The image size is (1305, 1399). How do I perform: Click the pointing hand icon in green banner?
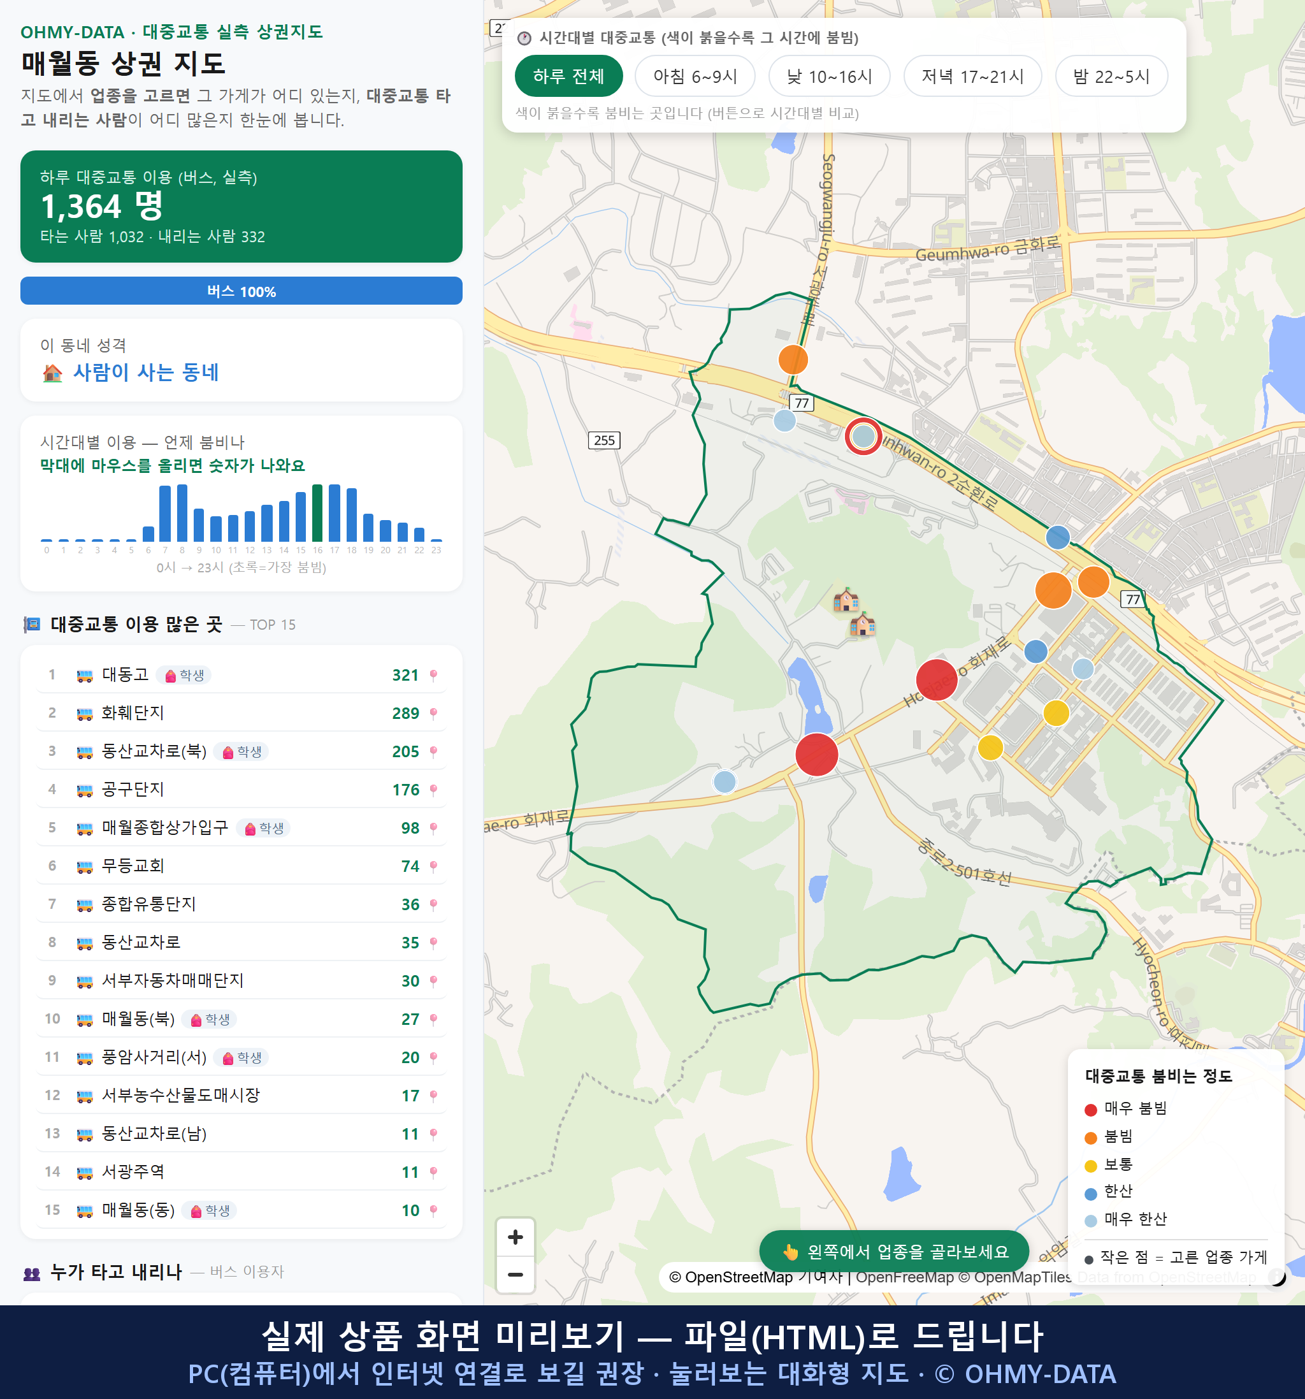[x=791, y=1252]
